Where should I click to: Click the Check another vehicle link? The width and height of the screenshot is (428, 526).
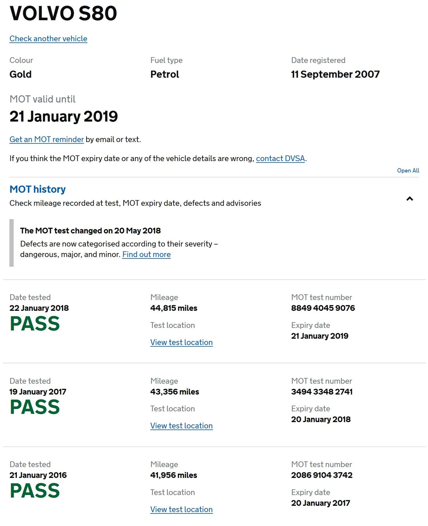(48, 39)
